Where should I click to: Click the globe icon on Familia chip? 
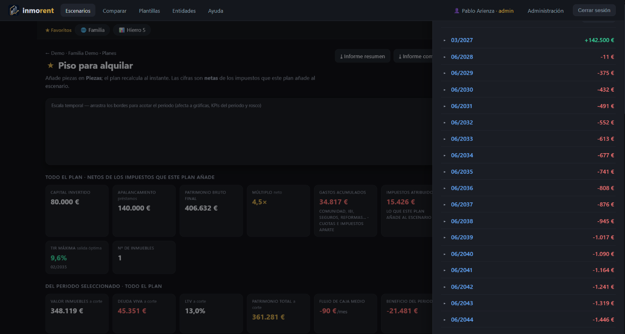[x=83, y=30]
